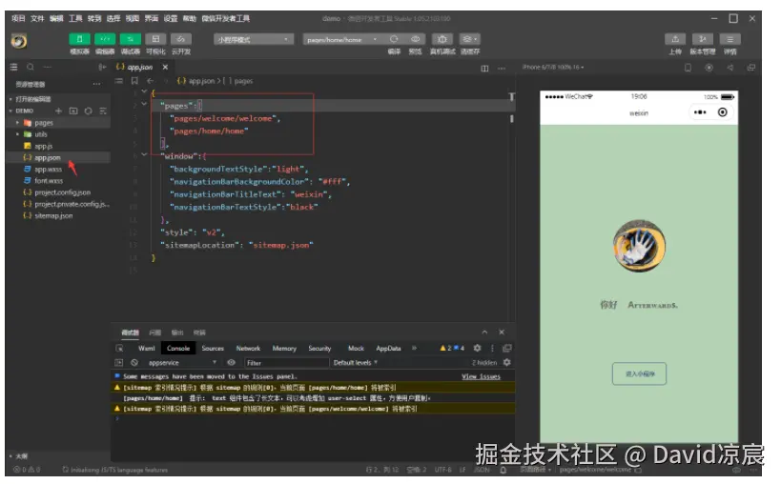The image size is (781, 484).
Task: Click the upload (上传) button
Action: pyautogui.click(x=675, y=39)
